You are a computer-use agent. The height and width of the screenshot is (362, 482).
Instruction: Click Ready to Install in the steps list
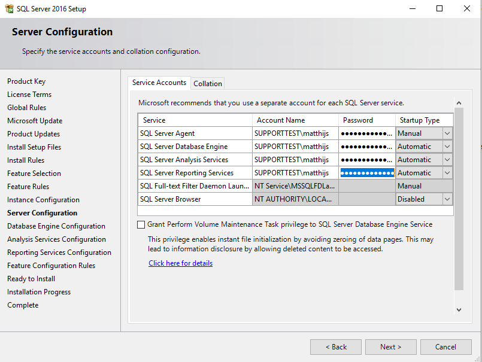31,279
